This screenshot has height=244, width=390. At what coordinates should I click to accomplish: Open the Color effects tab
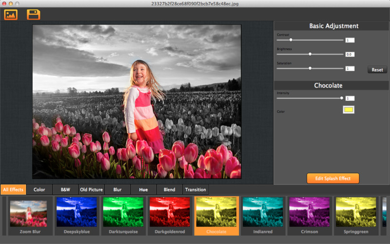[39, 189]
